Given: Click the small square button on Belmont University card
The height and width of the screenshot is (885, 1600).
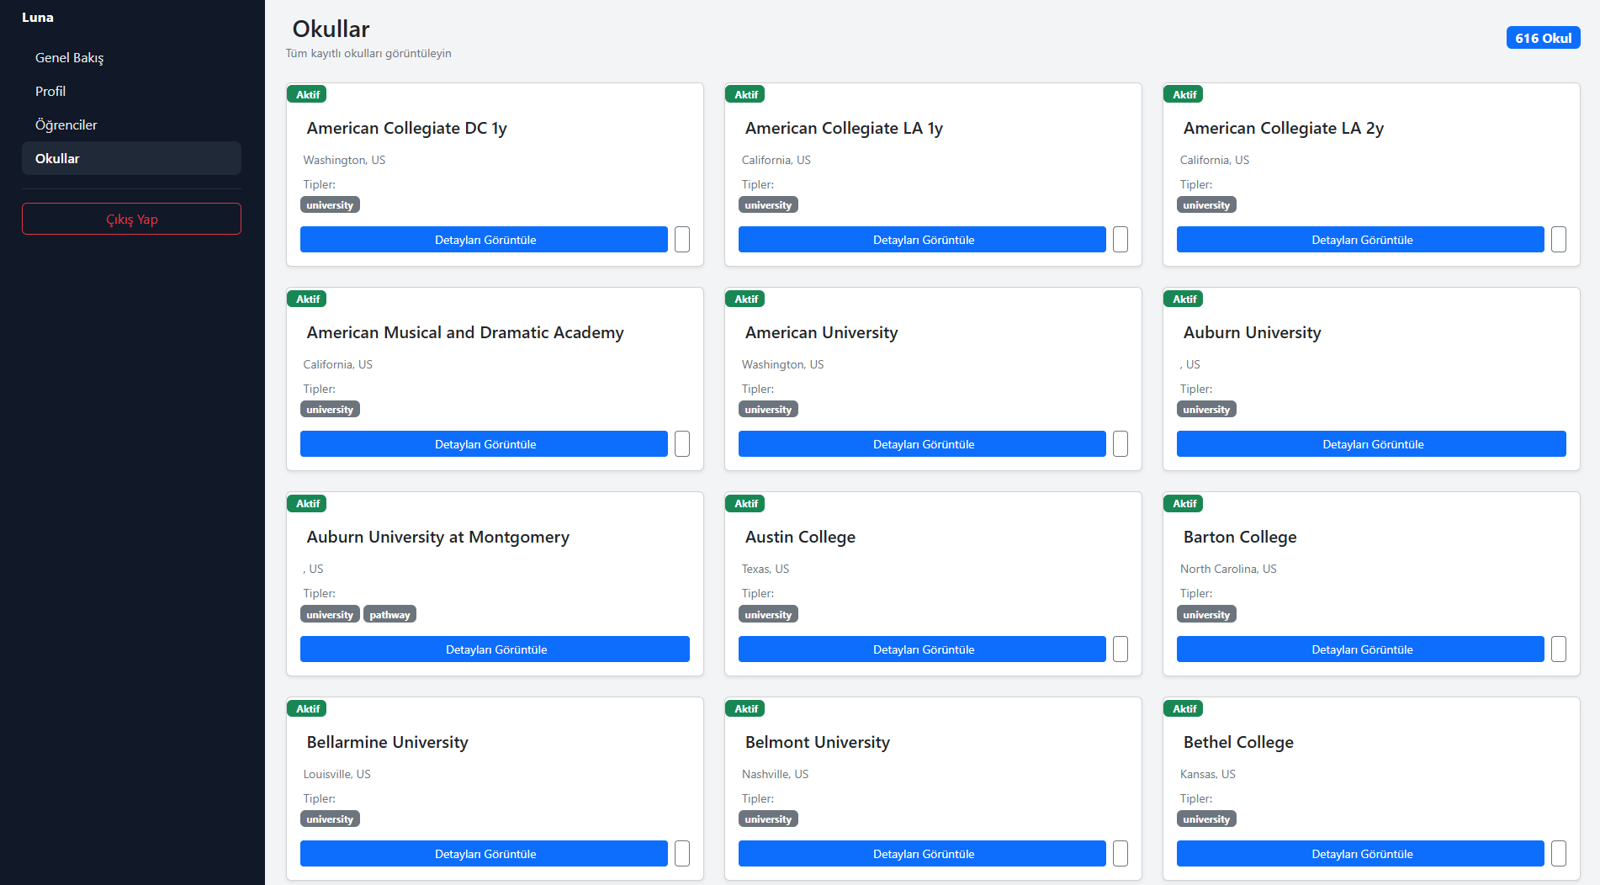Looking at the screenshot, I should click(1121, 854).
